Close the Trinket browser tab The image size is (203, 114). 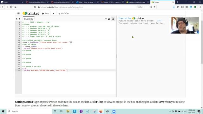pyautogui.click(x=173, y=2)
